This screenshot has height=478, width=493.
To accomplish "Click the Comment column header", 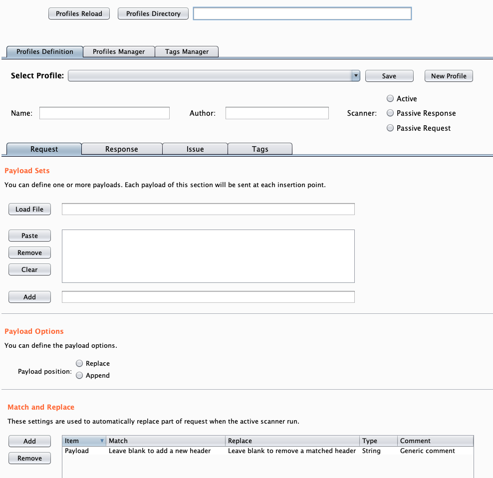I will [x=436, y=441].
